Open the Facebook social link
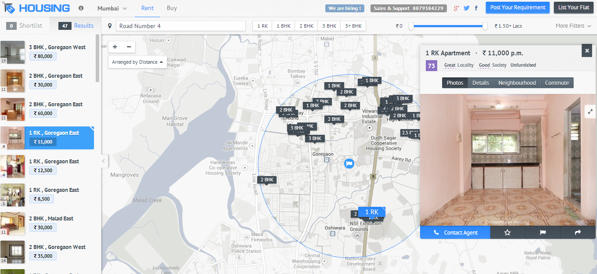Viewport: 597px width, 274px height. (476, 8)
